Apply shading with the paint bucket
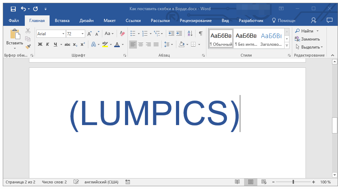The image size is (338, 189). pos(182,44)
